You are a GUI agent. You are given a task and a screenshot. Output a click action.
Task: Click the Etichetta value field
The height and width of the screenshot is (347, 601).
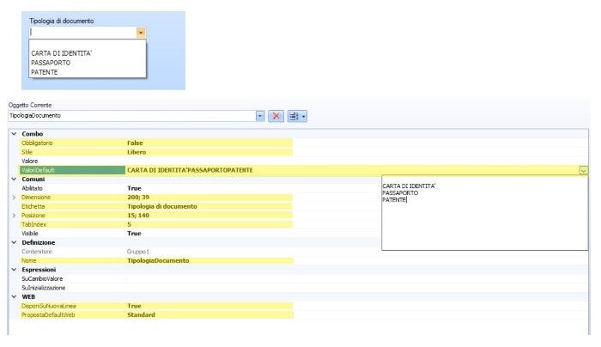pos(161,206)
